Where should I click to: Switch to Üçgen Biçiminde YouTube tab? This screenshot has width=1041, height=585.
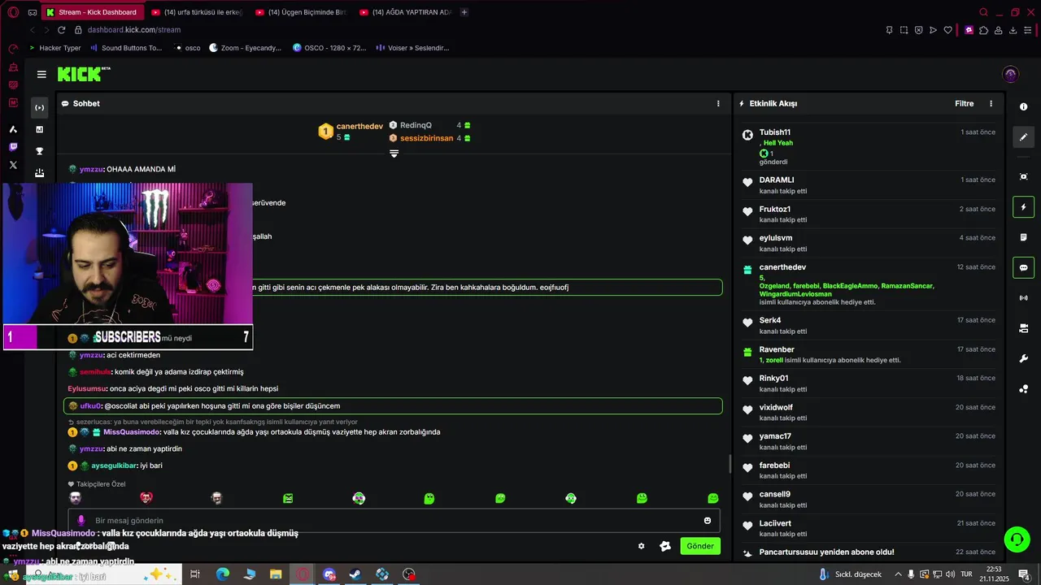point(301,12)
